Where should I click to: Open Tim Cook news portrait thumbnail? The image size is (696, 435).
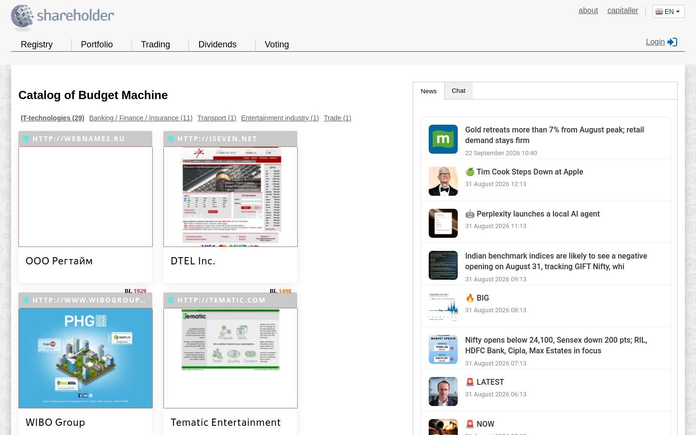[x=443, y=181]
